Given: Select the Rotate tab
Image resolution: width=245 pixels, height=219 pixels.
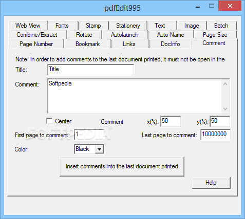Looking at the screenshot, I should point(84,35).
